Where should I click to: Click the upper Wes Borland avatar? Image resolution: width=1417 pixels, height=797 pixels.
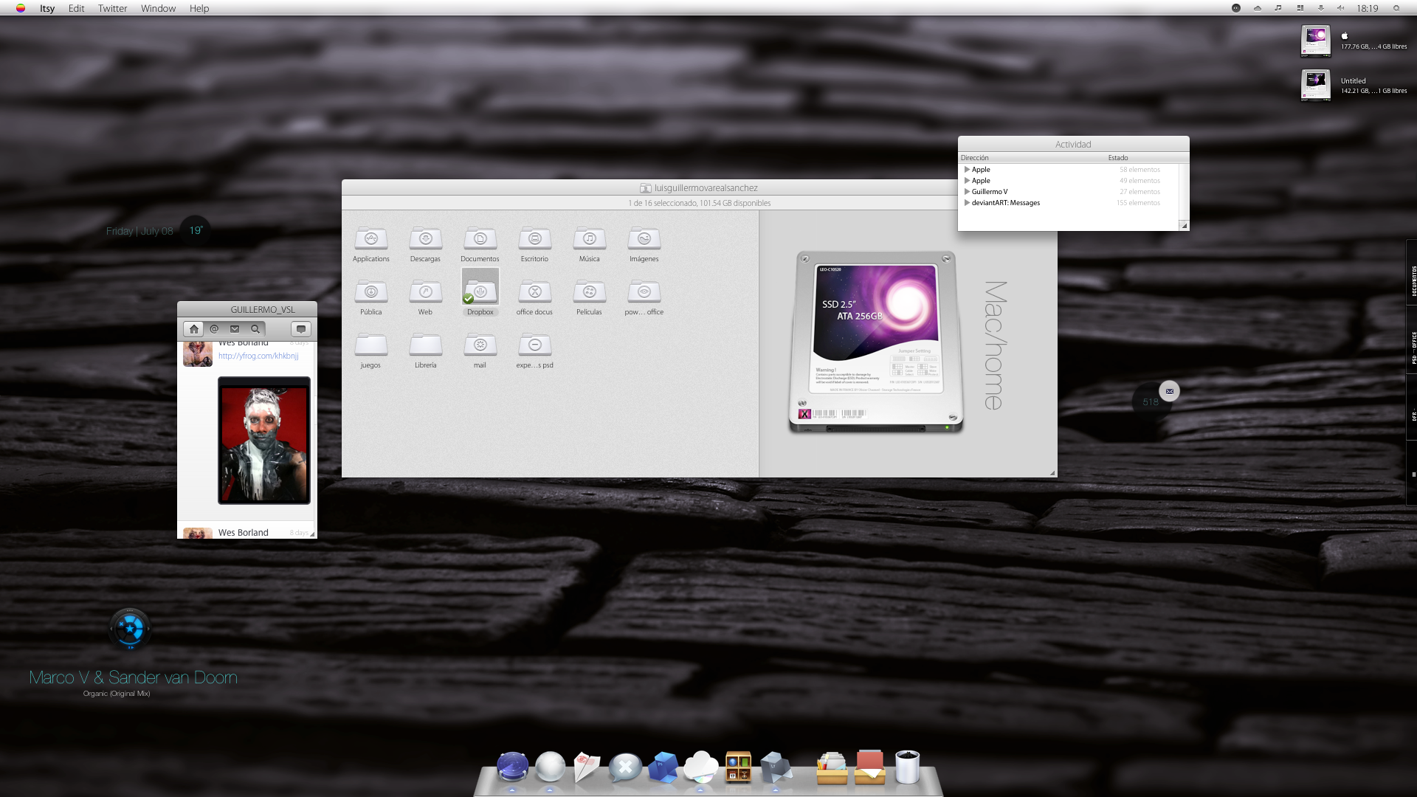pyautogui.click(x=198, y=353)
